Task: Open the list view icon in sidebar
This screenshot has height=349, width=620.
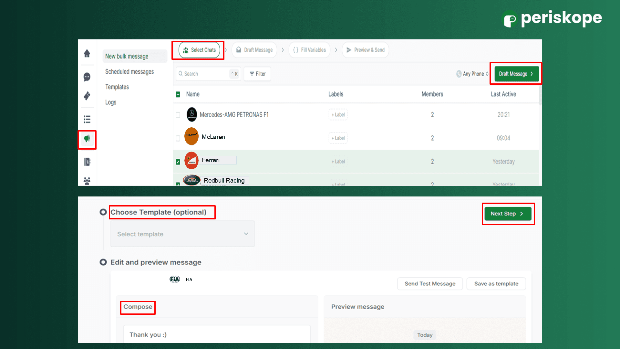Action: 87,119
